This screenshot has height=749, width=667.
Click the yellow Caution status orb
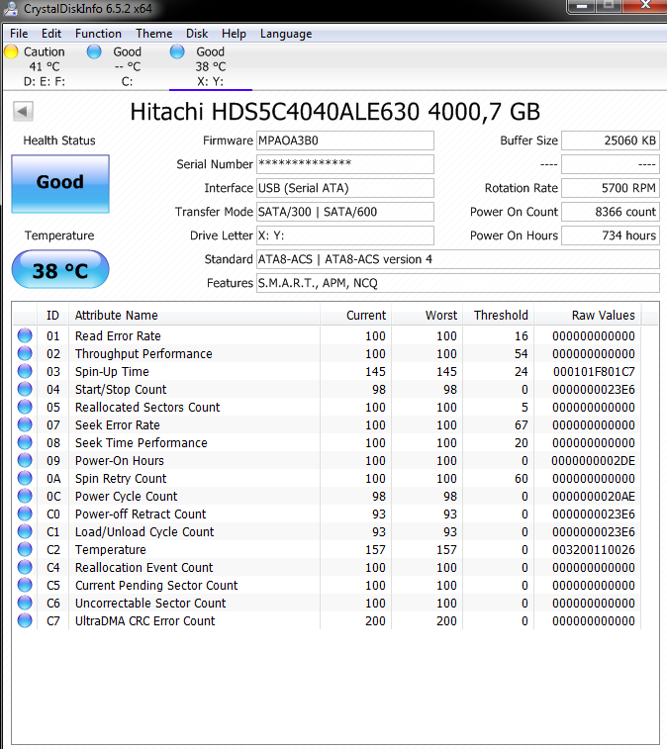pyautogui.click(x=11, y=51)
